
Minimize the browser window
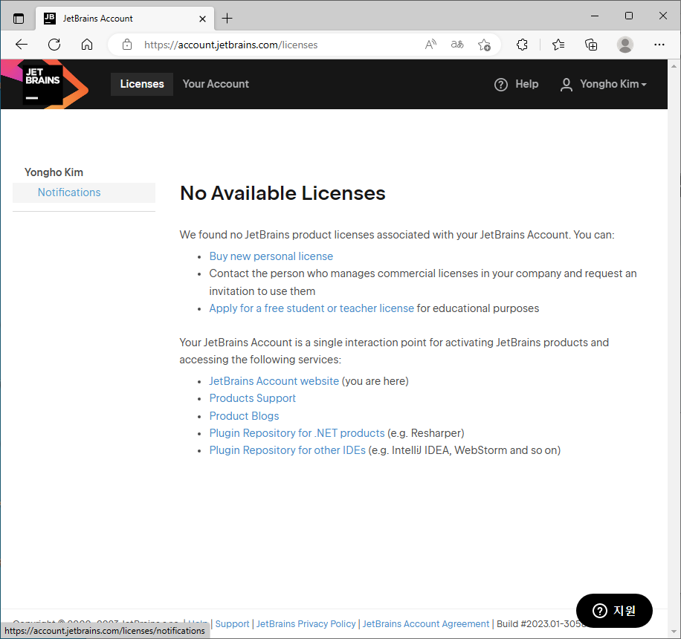(x=595, y=16)
